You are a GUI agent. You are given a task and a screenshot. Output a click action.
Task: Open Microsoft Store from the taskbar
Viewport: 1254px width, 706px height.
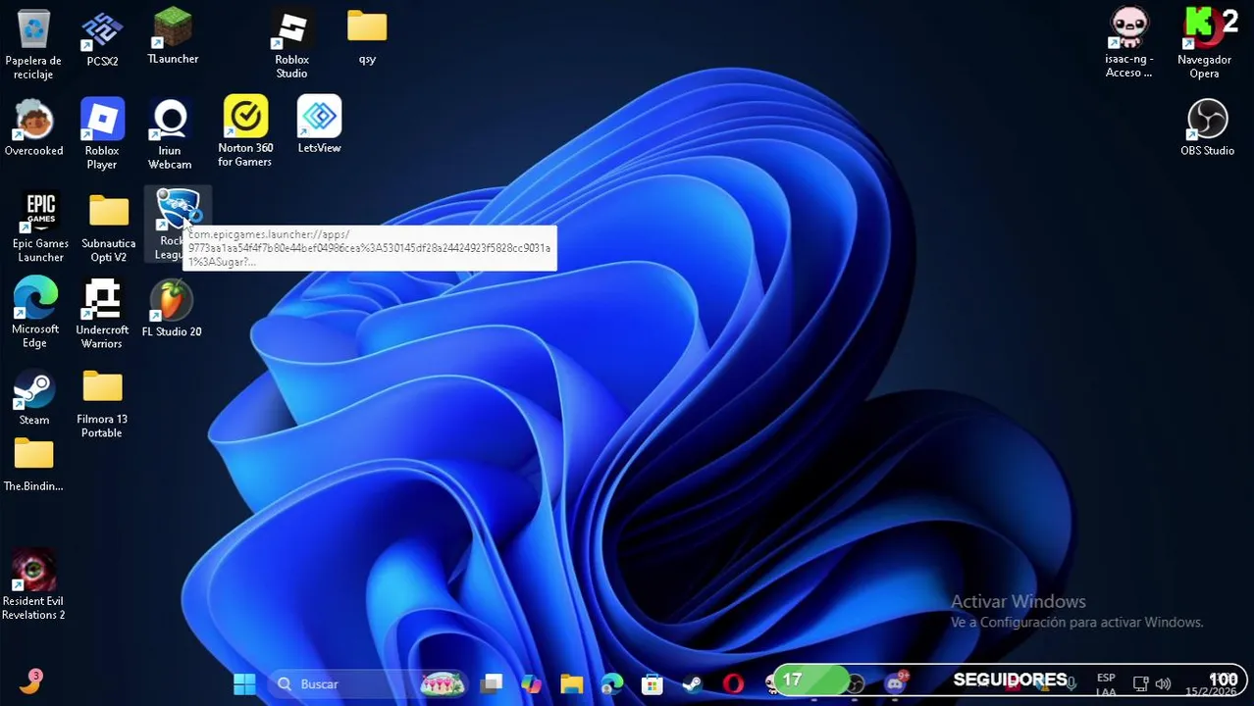652,683
